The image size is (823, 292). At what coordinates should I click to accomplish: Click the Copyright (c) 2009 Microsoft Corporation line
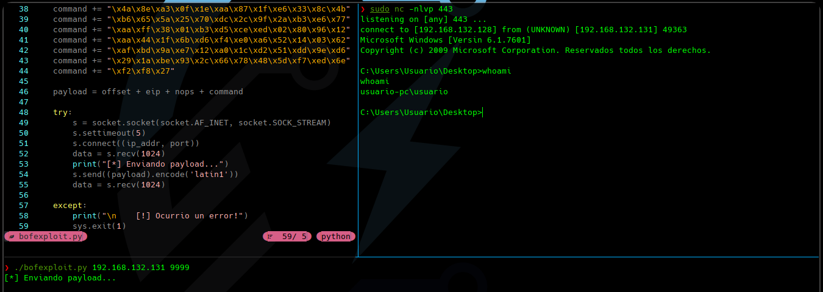536,50
